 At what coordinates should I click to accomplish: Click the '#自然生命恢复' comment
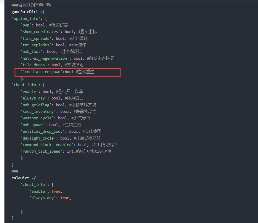click(x=100, y=58)
